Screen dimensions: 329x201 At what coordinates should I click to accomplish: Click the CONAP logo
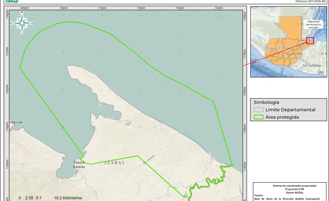(12, 1)
